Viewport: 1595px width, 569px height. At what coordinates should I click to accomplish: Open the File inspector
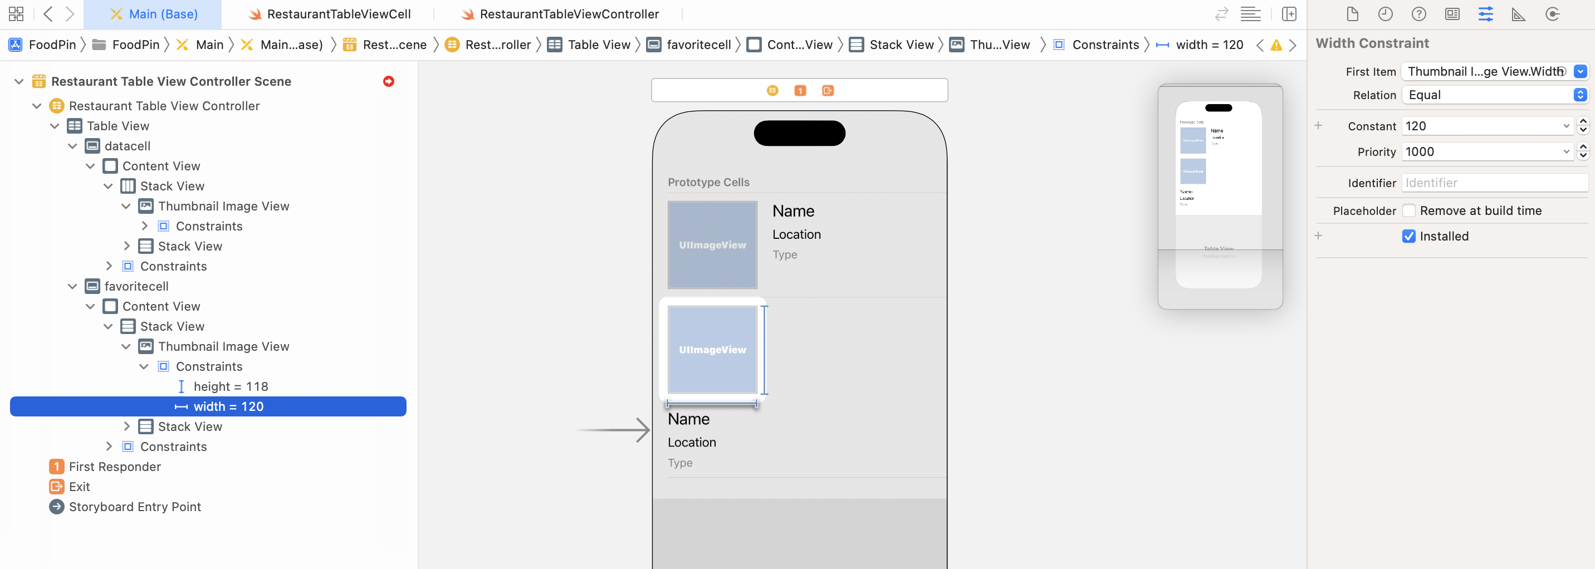point(1352,13)
